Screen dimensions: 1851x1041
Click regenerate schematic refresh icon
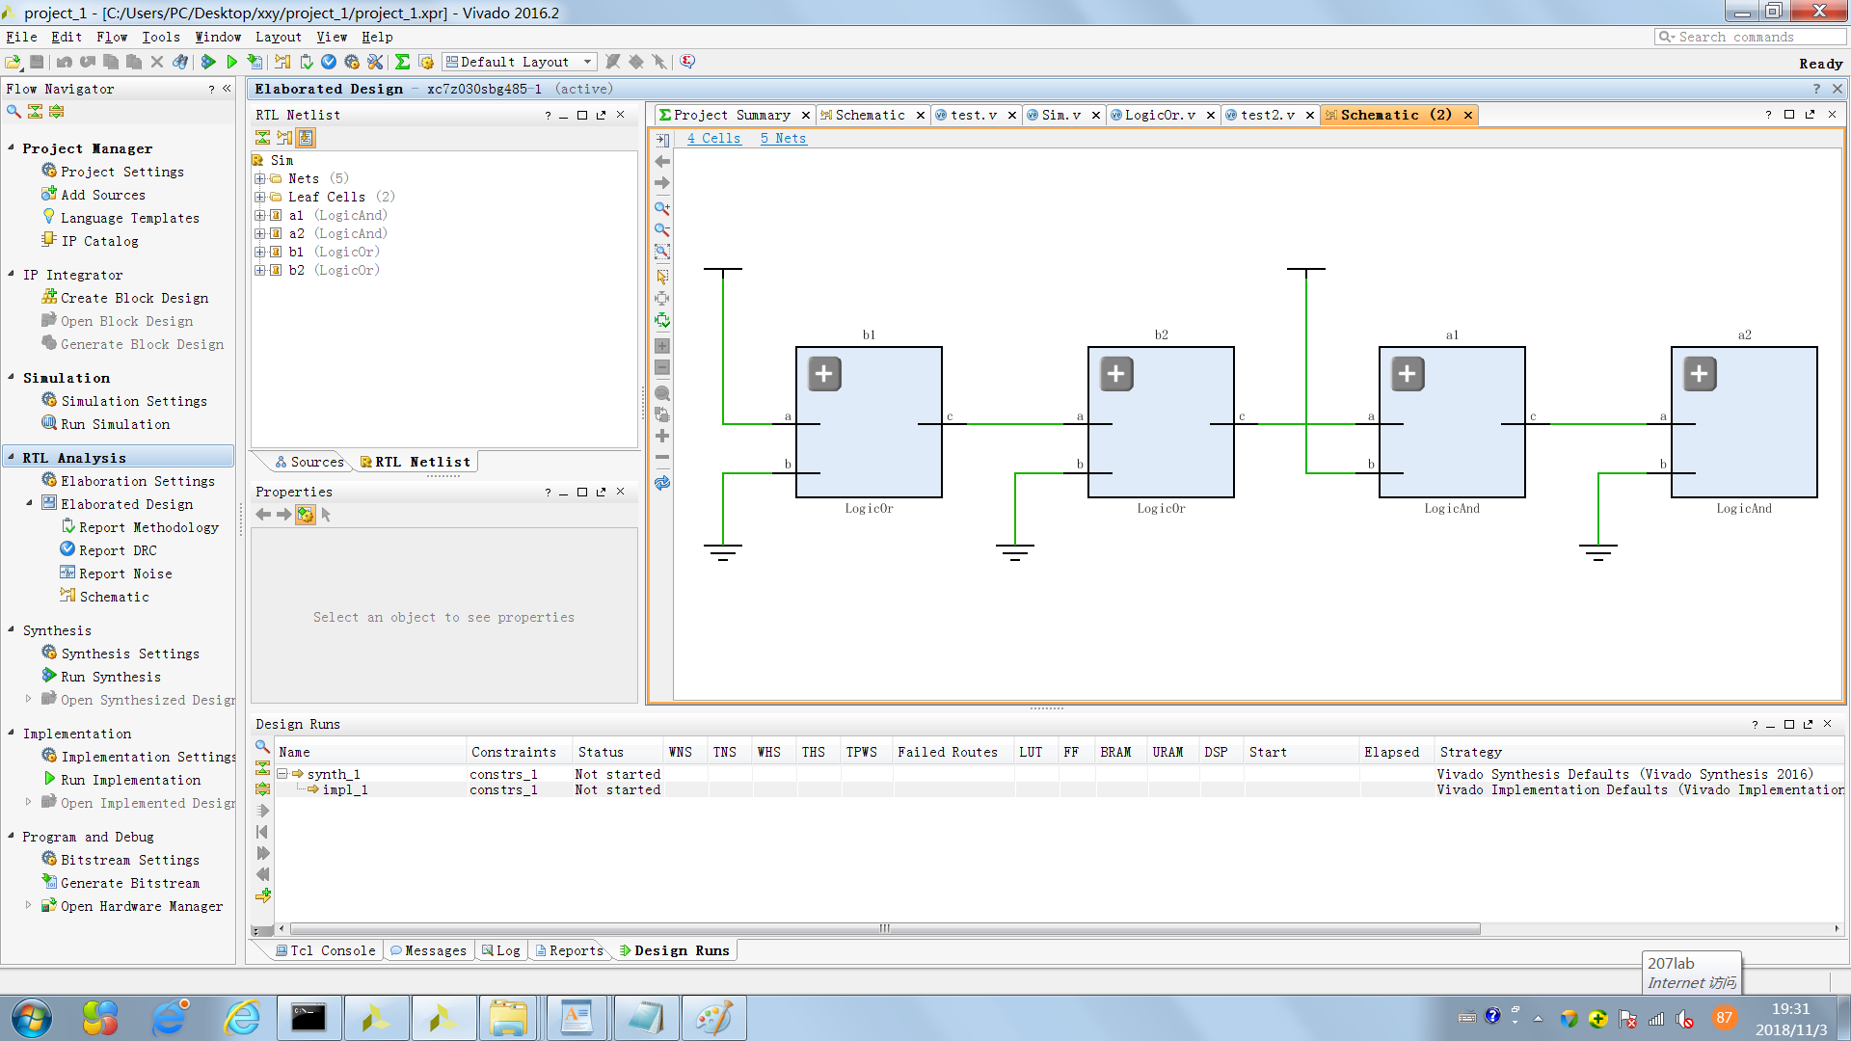coord(661,483)
